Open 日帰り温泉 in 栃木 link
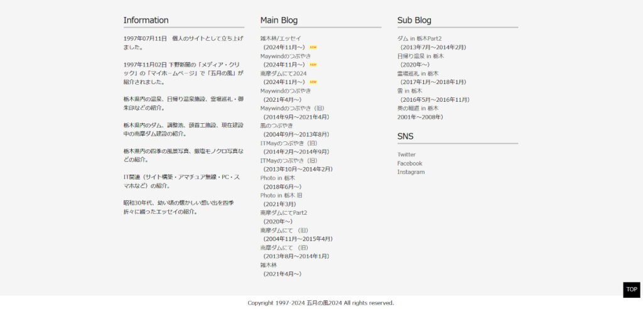 (x=421, y=56)
